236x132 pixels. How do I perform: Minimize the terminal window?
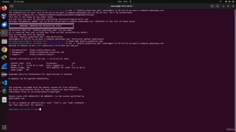223,6
